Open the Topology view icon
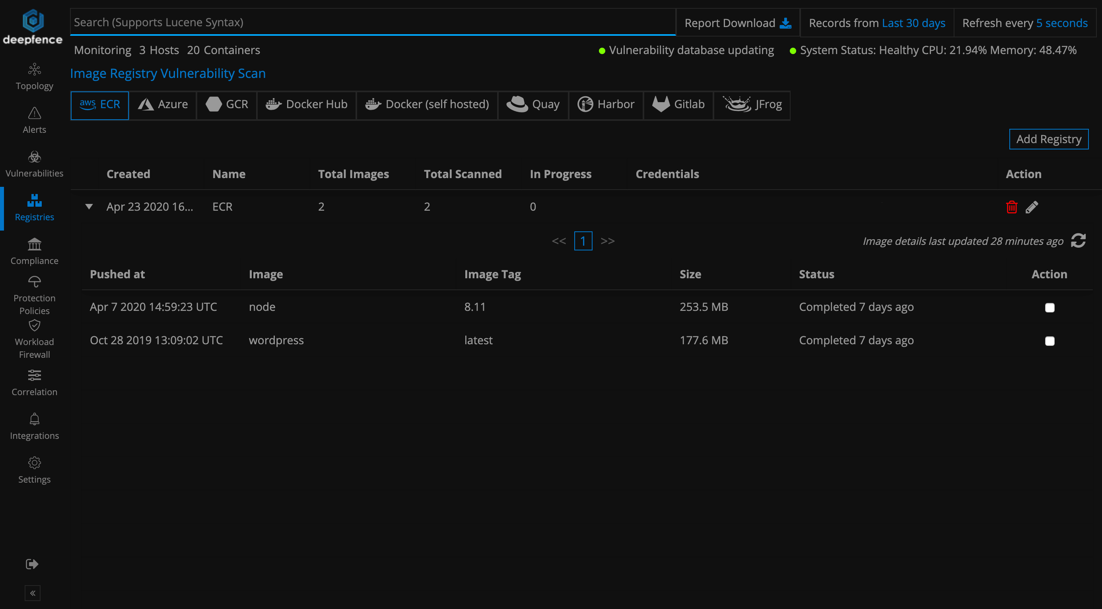 (x=34, y=69)
